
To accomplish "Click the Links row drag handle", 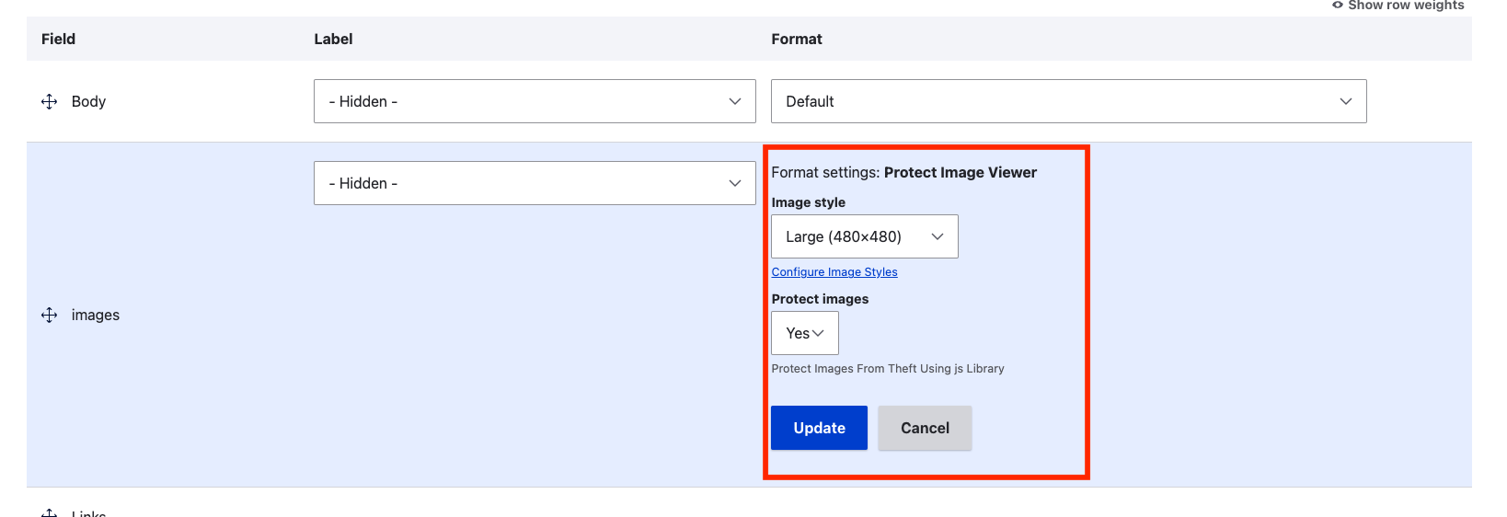I will [x=50, y=512].
